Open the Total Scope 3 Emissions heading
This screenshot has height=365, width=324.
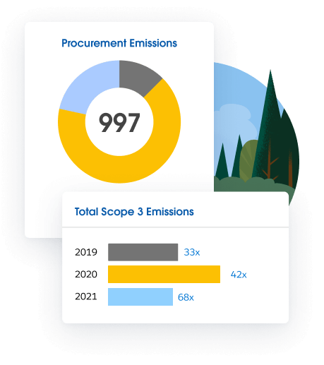[134, 212]
